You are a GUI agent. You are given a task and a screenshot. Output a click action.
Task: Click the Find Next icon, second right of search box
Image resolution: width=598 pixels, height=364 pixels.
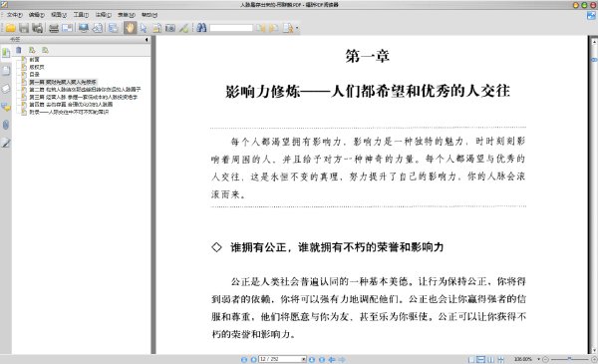273,28
